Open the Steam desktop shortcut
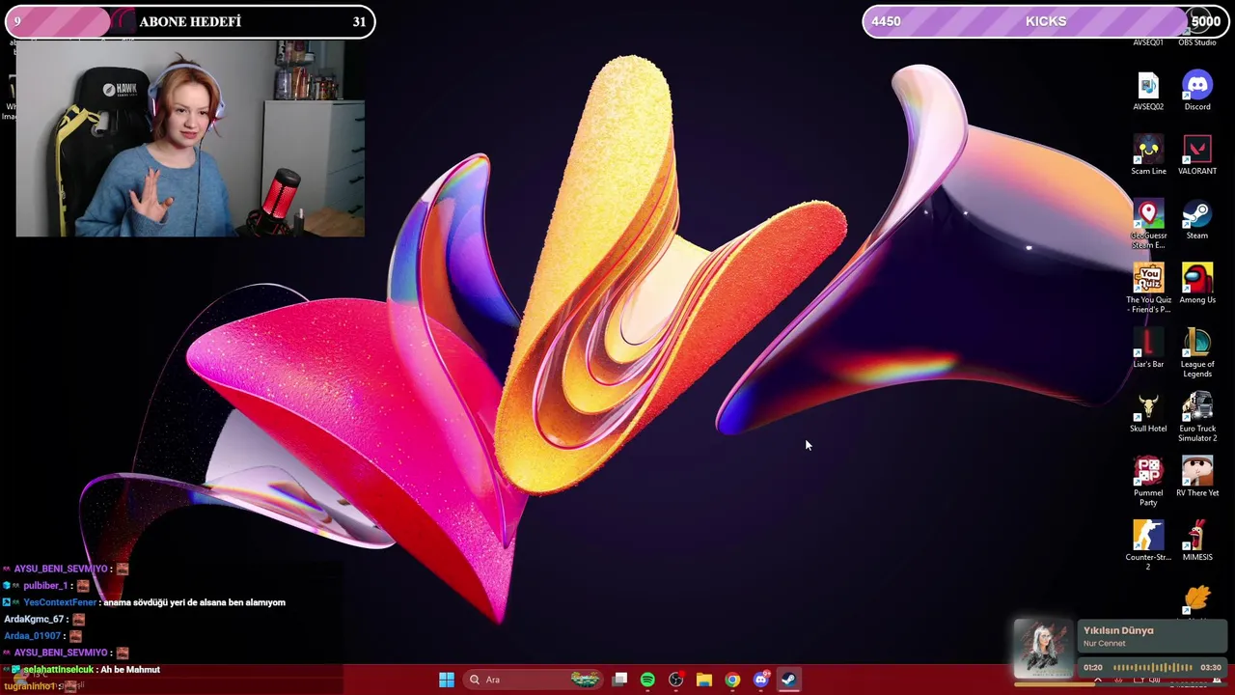The image size is (1235, 695). tap(1197, 220)
